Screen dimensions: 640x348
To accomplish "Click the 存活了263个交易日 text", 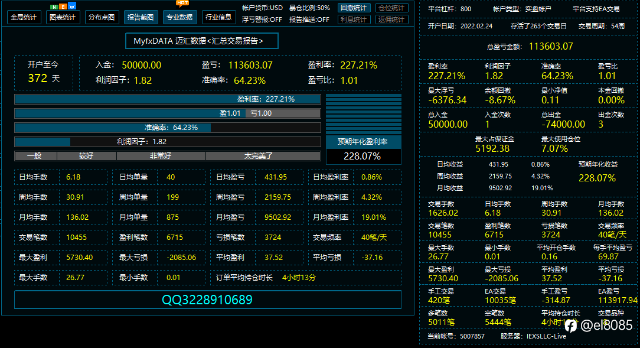I will click(x=538, y=26).
